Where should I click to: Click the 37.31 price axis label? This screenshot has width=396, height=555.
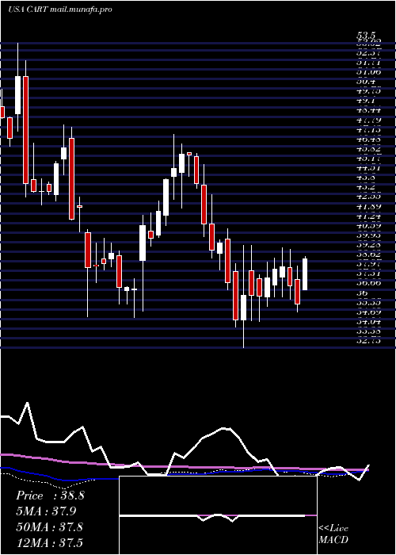[x=368, y=274]
